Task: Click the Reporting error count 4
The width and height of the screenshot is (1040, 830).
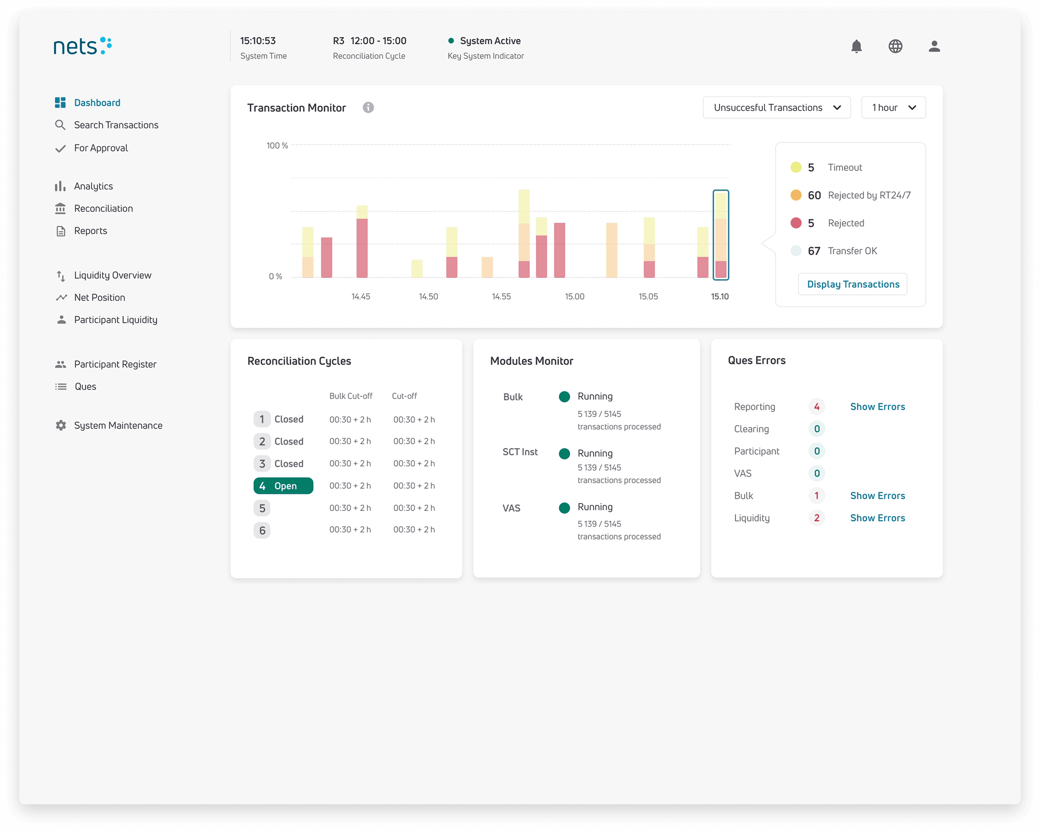Action: coord(817,407)
